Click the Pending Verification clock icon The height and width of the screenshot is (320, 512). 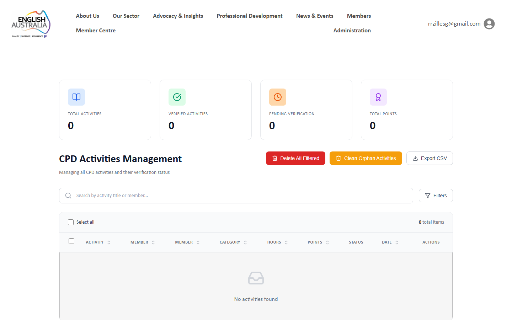278,97
